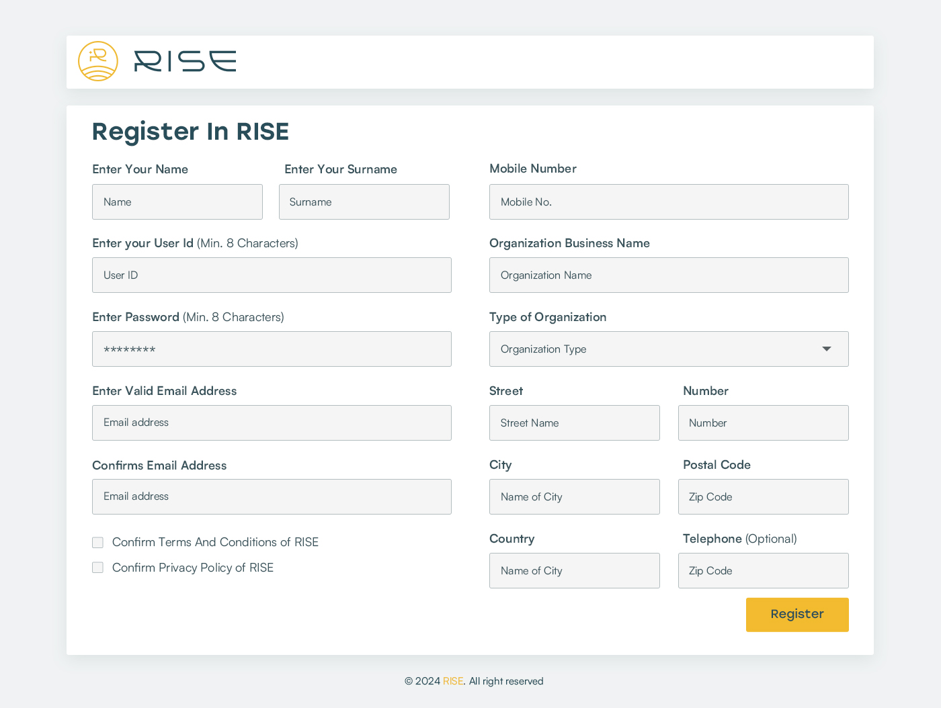Click the dropdown arrow for organization type

(x=826, y=349)
